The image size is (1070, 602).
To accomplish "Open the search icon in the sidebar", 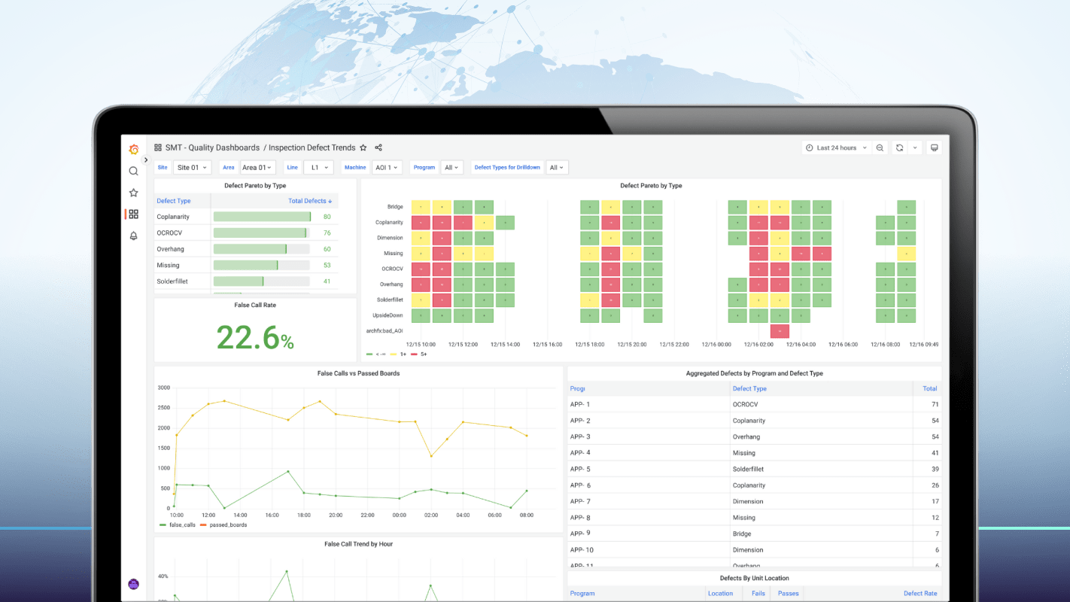I will [134, 171].
